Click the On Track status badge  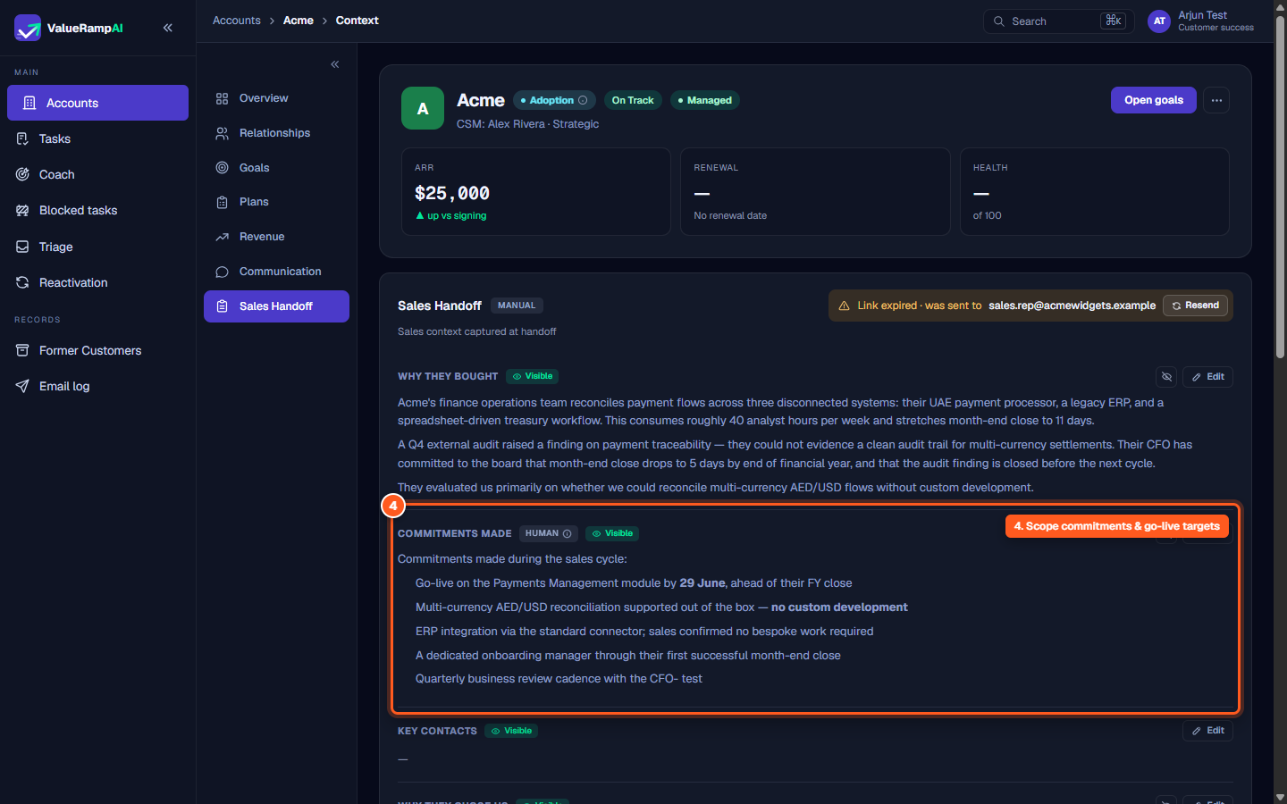[x=633, y=100]
